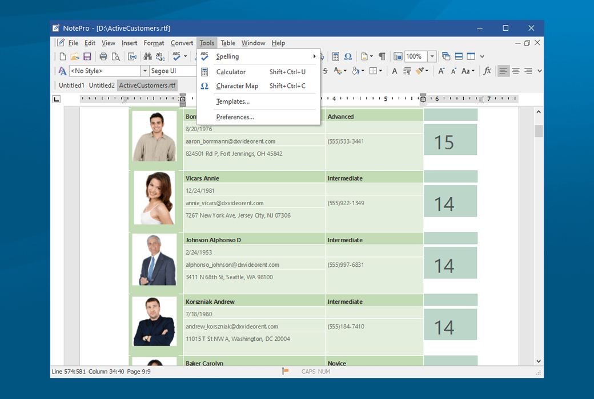Print the document using the printer icon

point(103,57)
